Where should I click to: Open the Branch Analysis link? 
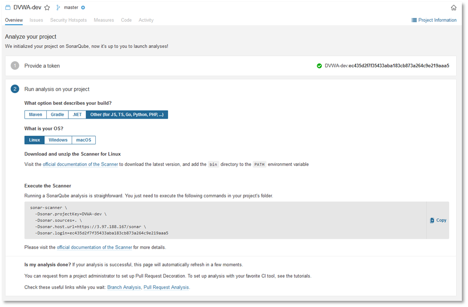tap(124, 287)
